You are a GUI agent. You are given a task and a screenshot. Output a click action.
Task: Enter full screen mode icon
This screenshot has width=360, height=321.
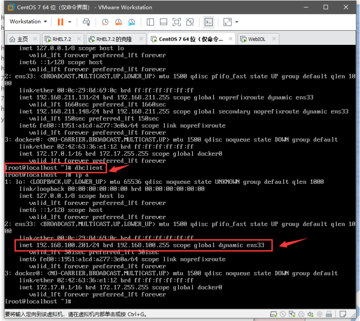coord(177,22)
